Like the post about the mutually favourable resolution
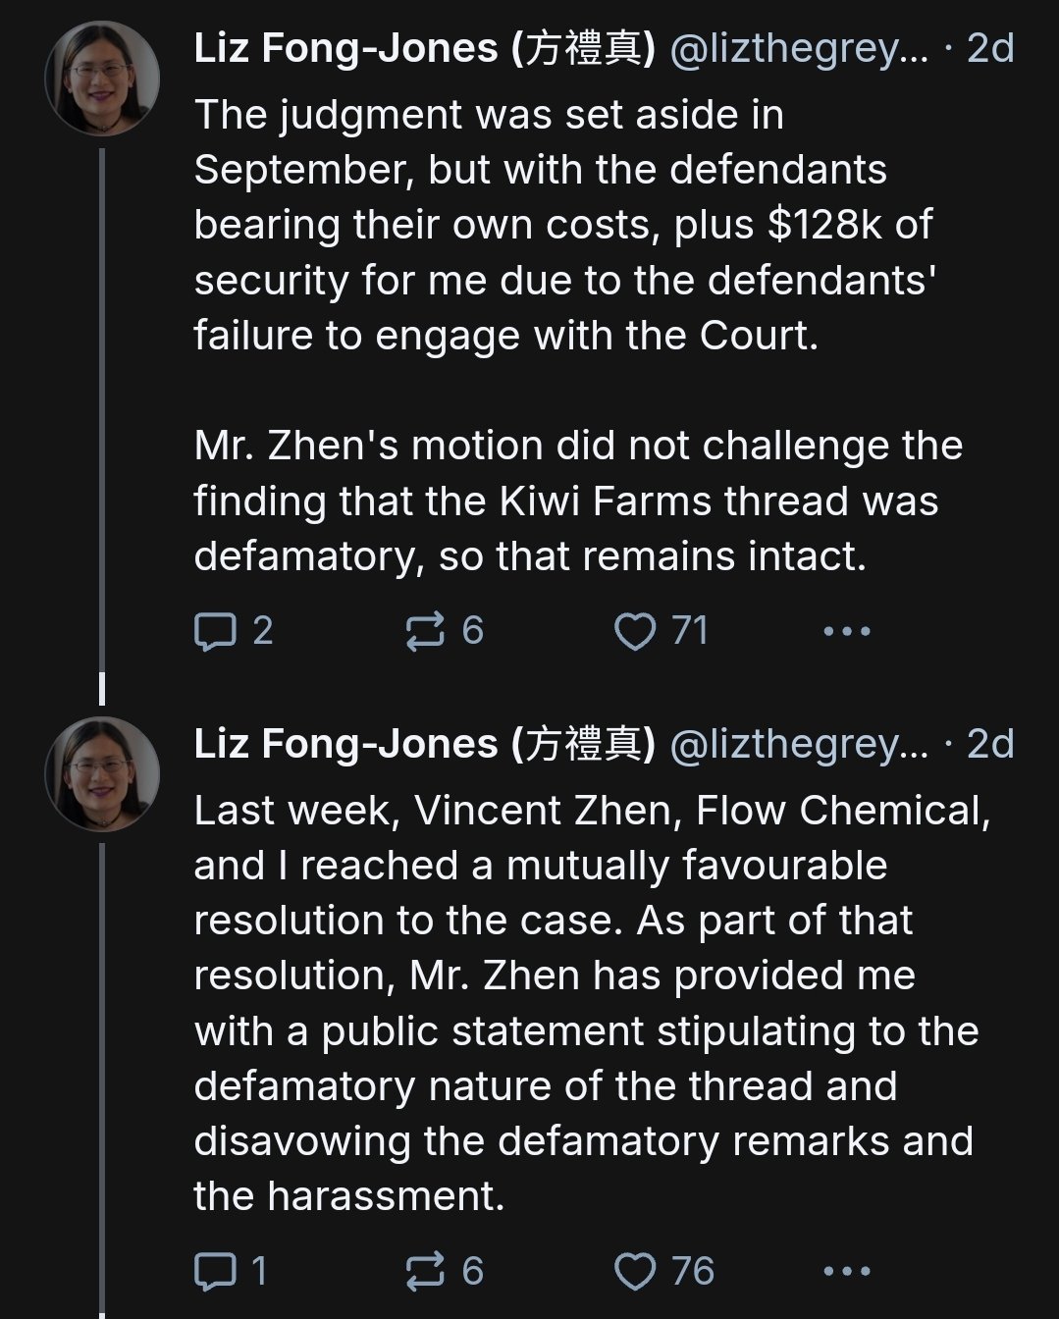 tap(634, 1272)
